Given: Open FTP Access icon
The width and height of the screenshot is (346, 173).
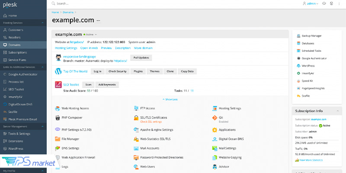Looking at the screenshot, I should [136, 109].
